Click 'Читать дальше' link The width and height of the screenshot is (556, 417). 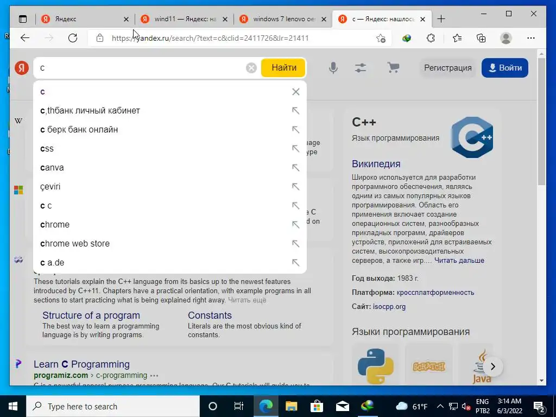click(459, 260)
